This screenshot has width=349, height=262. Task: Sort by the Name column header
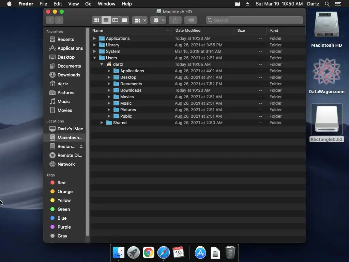(x=131, y=30)
